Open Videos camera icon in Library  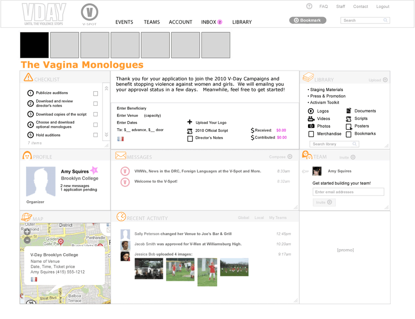pos(311,119)
